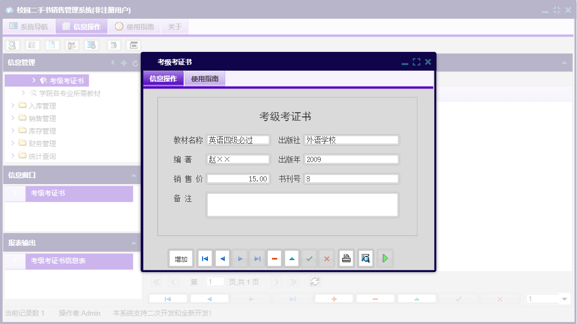Click the report view toolbar icon
Image resolution: width=577 pixels, height=324 pixels.
click(x=32, y=45)
